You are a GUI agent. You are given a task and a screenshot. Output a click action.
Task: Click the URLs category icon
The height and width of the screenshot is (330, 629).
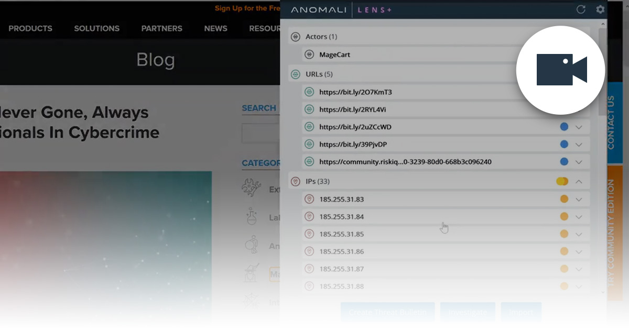295,74
